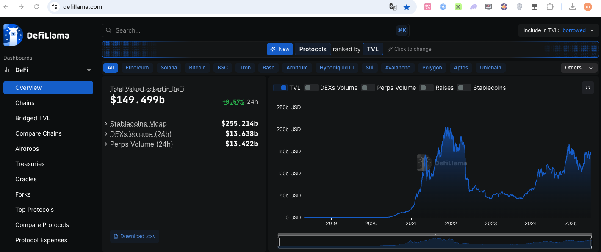Open the purple ghost extension icon
601x252 pixels.
click(474, 7)
